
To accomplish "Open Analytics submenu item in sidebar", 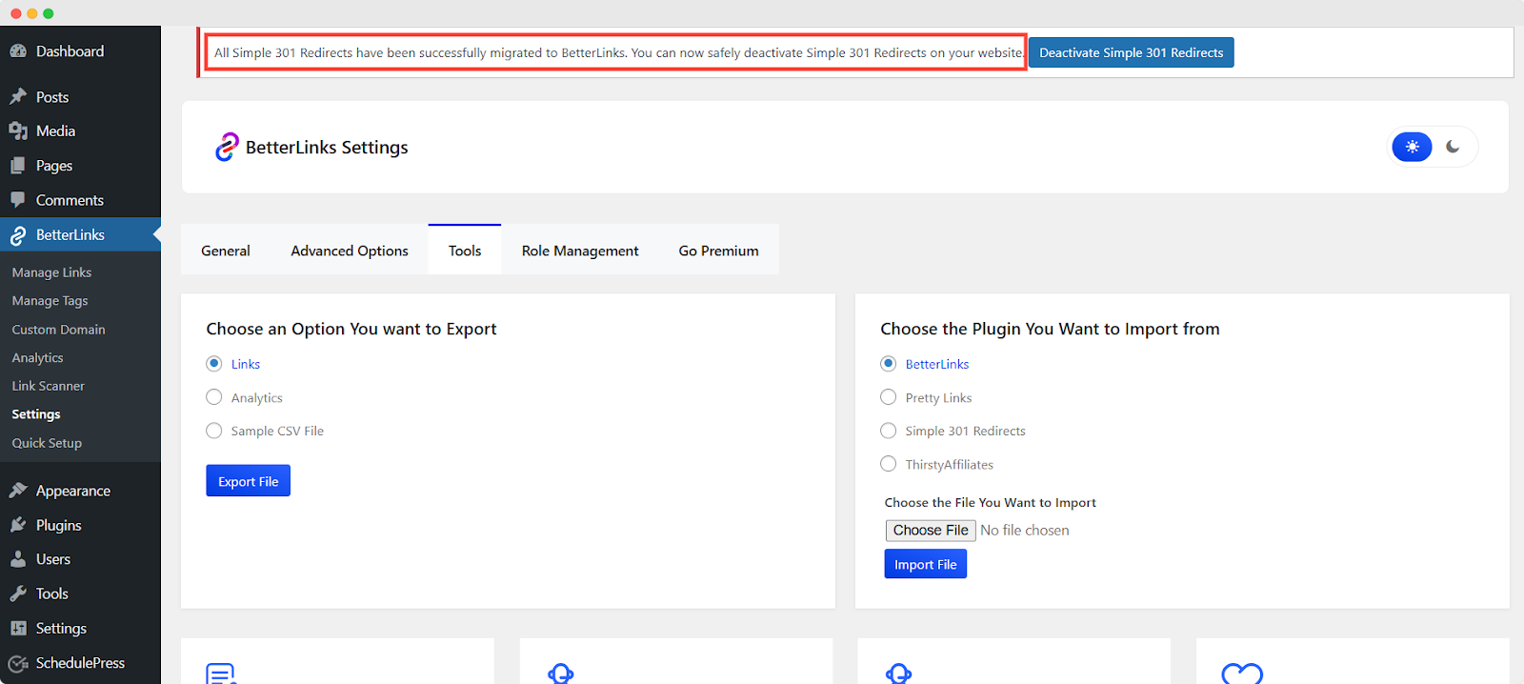I will 38,358.
